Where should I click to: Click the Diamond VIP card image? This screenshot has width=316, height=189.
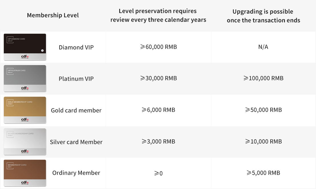click(25, 47)
